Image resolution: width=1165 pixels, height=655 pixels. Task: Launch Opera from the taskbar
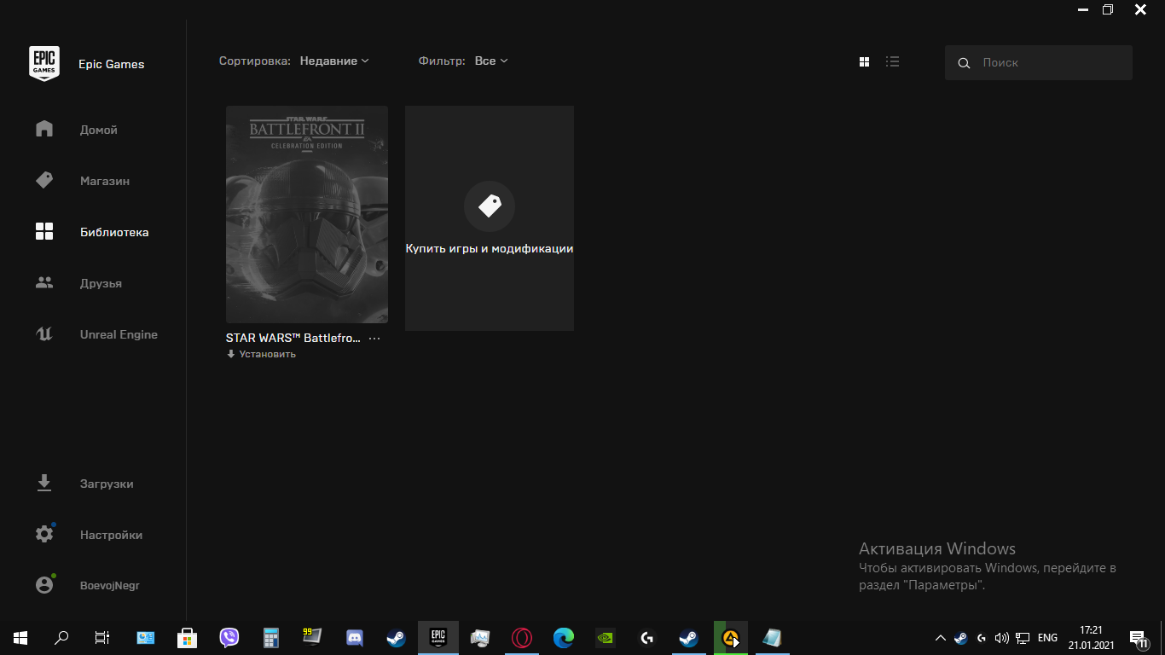click(x=522, y=637)
